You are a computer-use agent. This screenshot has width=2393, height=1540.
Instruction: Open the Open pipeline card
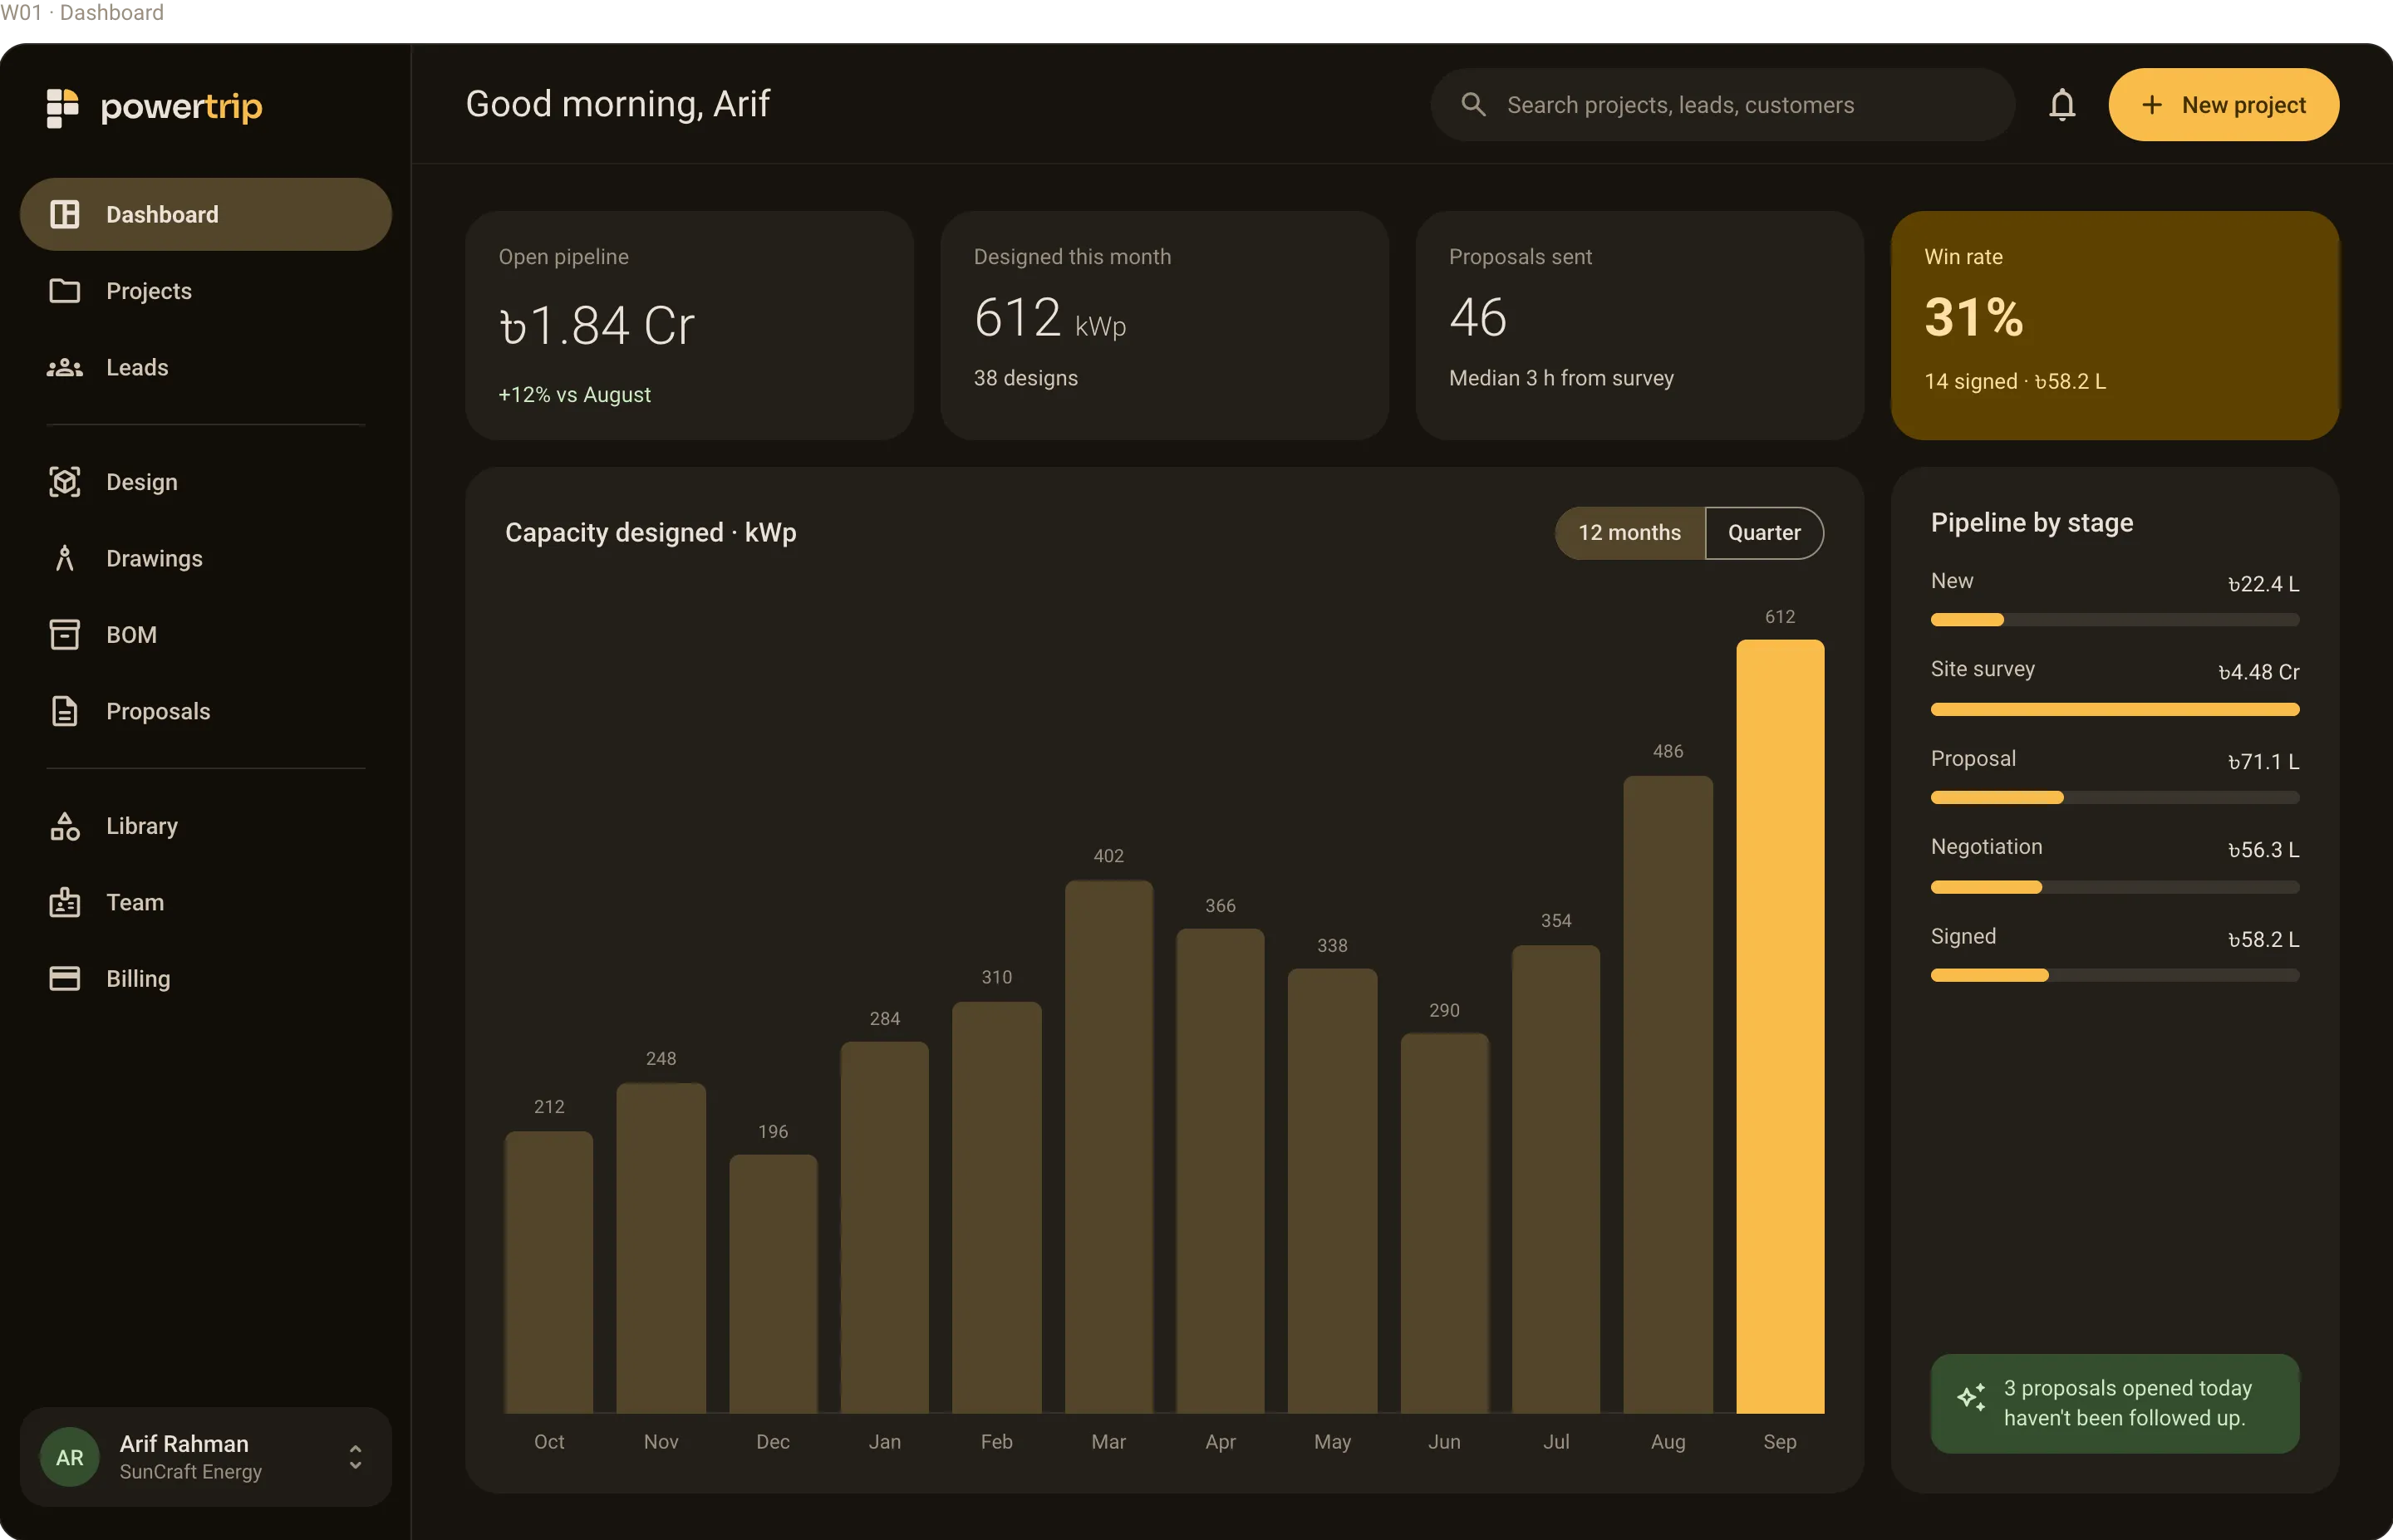tap(689, 325)
